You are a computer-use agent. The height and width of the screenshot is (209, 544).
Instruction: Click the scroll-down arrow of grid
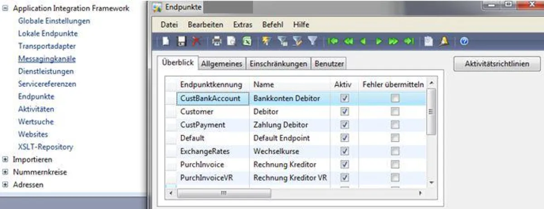(x=431, y=182)
